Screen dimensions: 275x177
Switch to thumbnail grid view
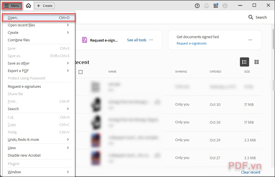coord(257,62)
